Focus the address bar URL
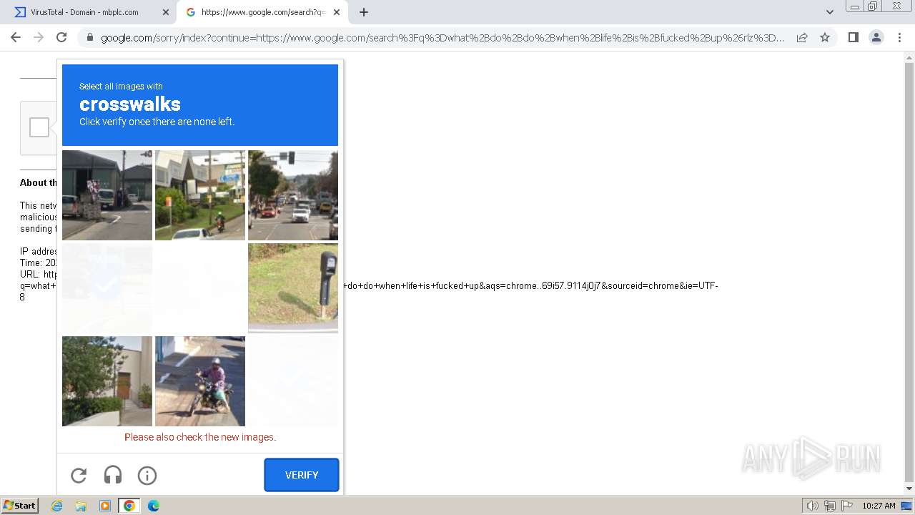Screen dimensions: 915x515 442,37
